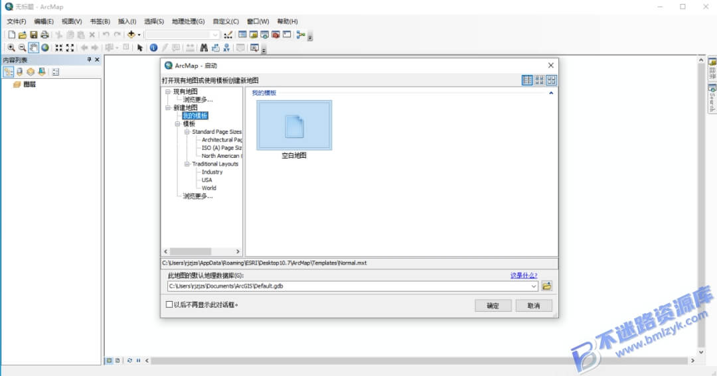Viewport: 717px width, 376px height.
Task: Click the 取消 button
Action: click(x=534, y=306)
